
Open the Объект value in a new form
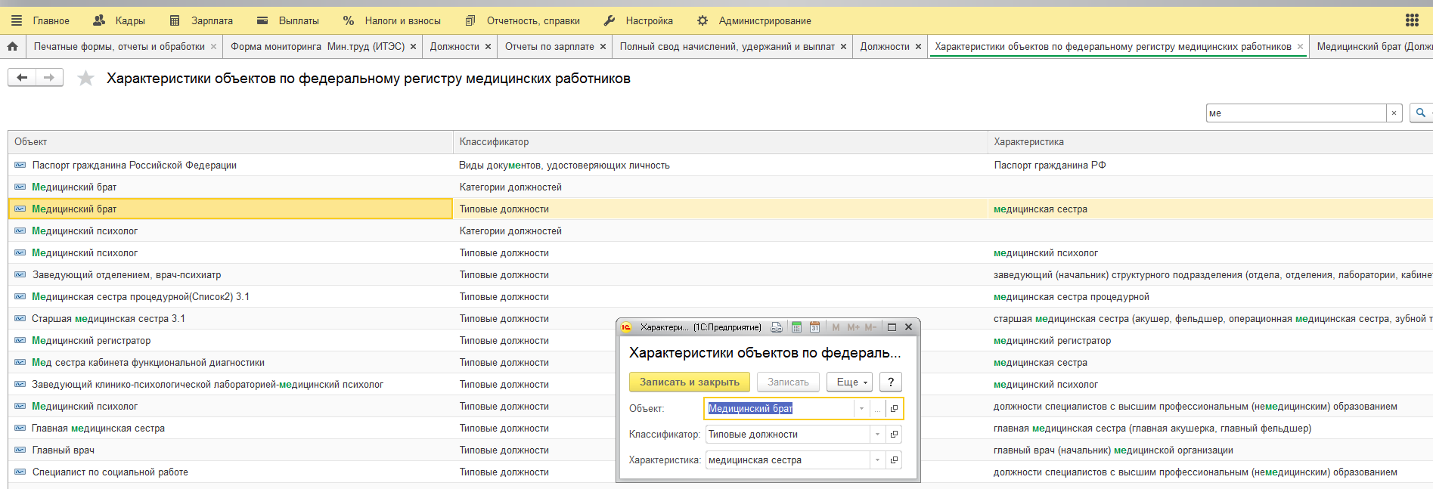894,409
